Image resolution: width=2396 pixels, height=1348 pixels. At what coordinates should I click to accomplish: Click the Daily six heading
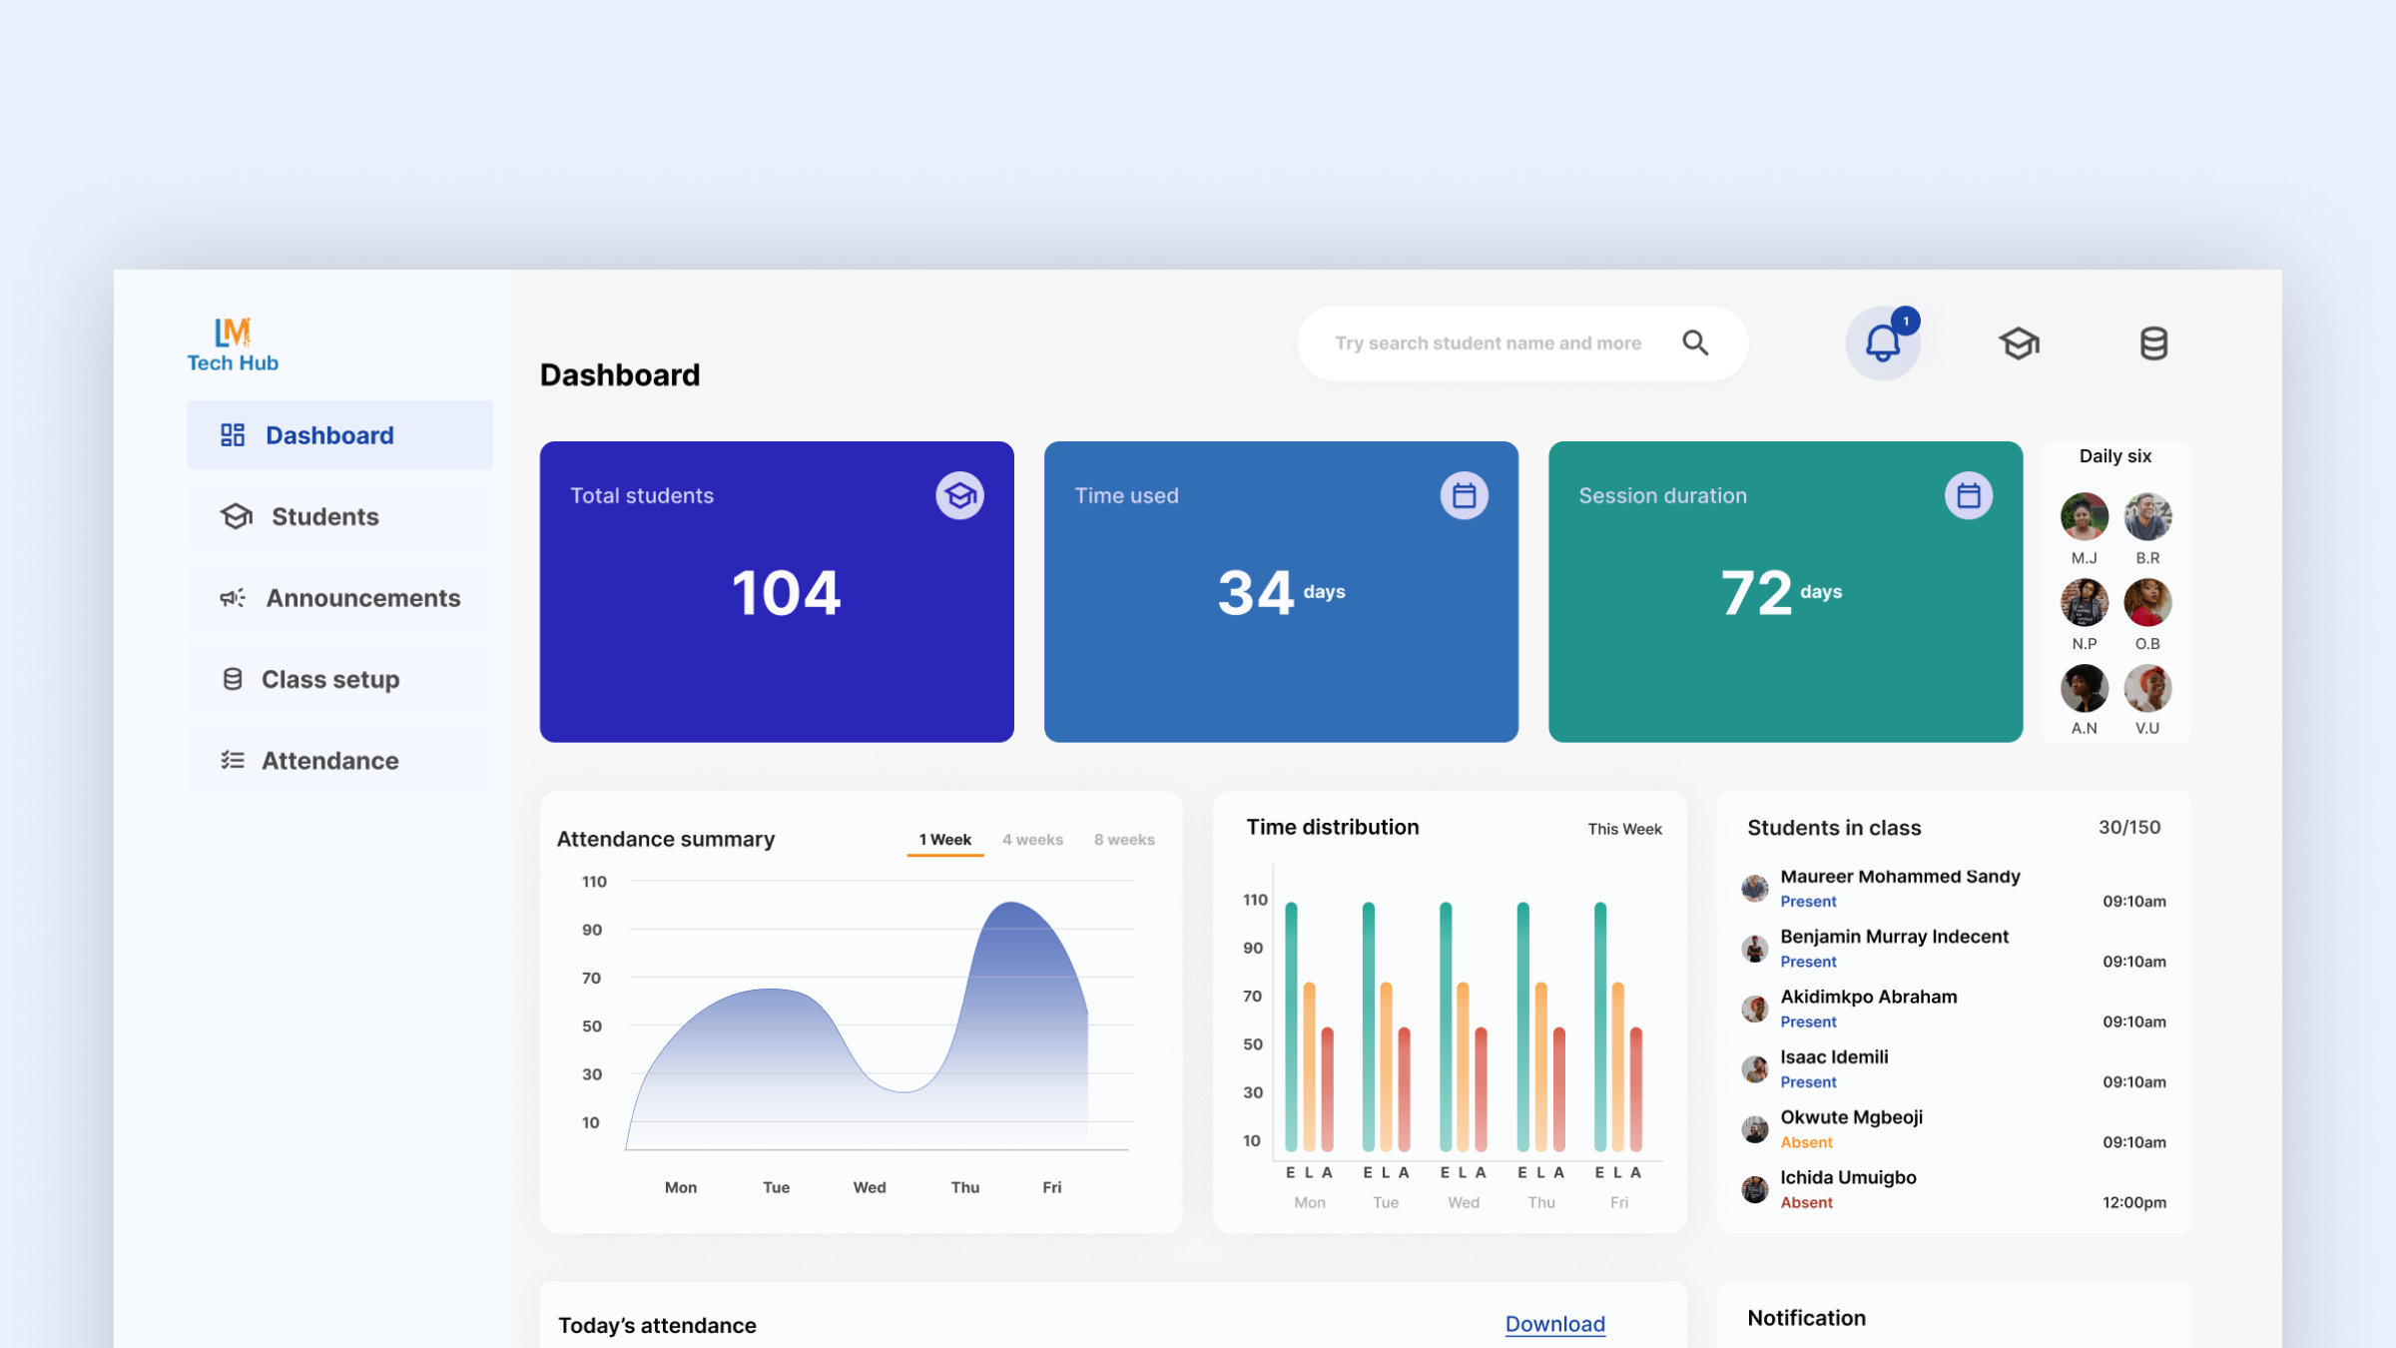pyautogui.click(x=2114, y=456)
